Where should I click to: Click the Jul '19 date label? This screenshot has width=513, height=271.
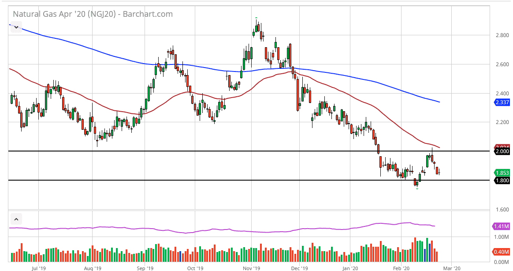[x=39, y=268]
